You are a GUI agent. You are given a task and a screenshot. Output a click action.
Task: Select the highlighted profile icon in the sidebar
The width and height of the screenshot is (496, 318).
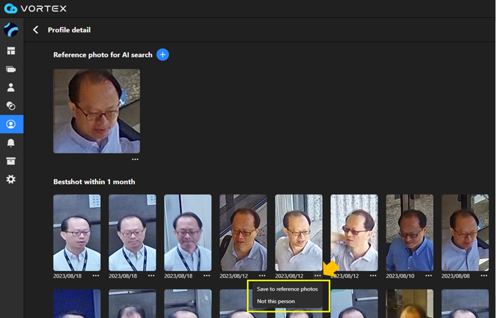11,124
